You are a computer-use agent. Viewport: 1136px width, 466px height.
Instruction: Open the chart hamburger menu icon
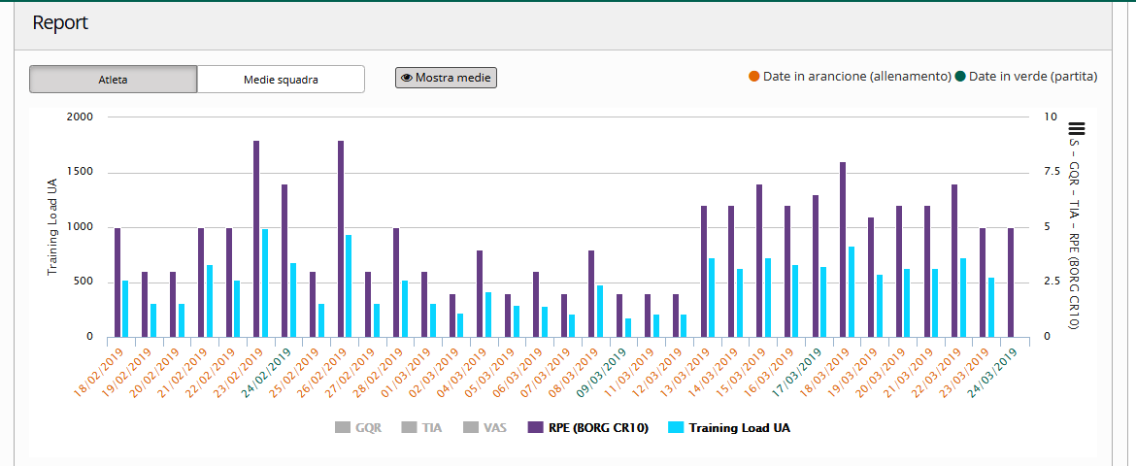click(x=1076, y=129)
